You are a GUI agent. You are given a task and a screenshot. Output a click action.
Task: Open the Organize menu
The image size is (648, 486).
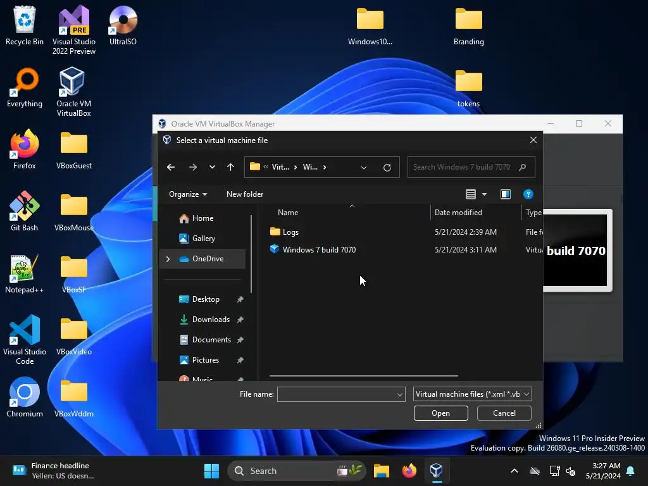188,194
